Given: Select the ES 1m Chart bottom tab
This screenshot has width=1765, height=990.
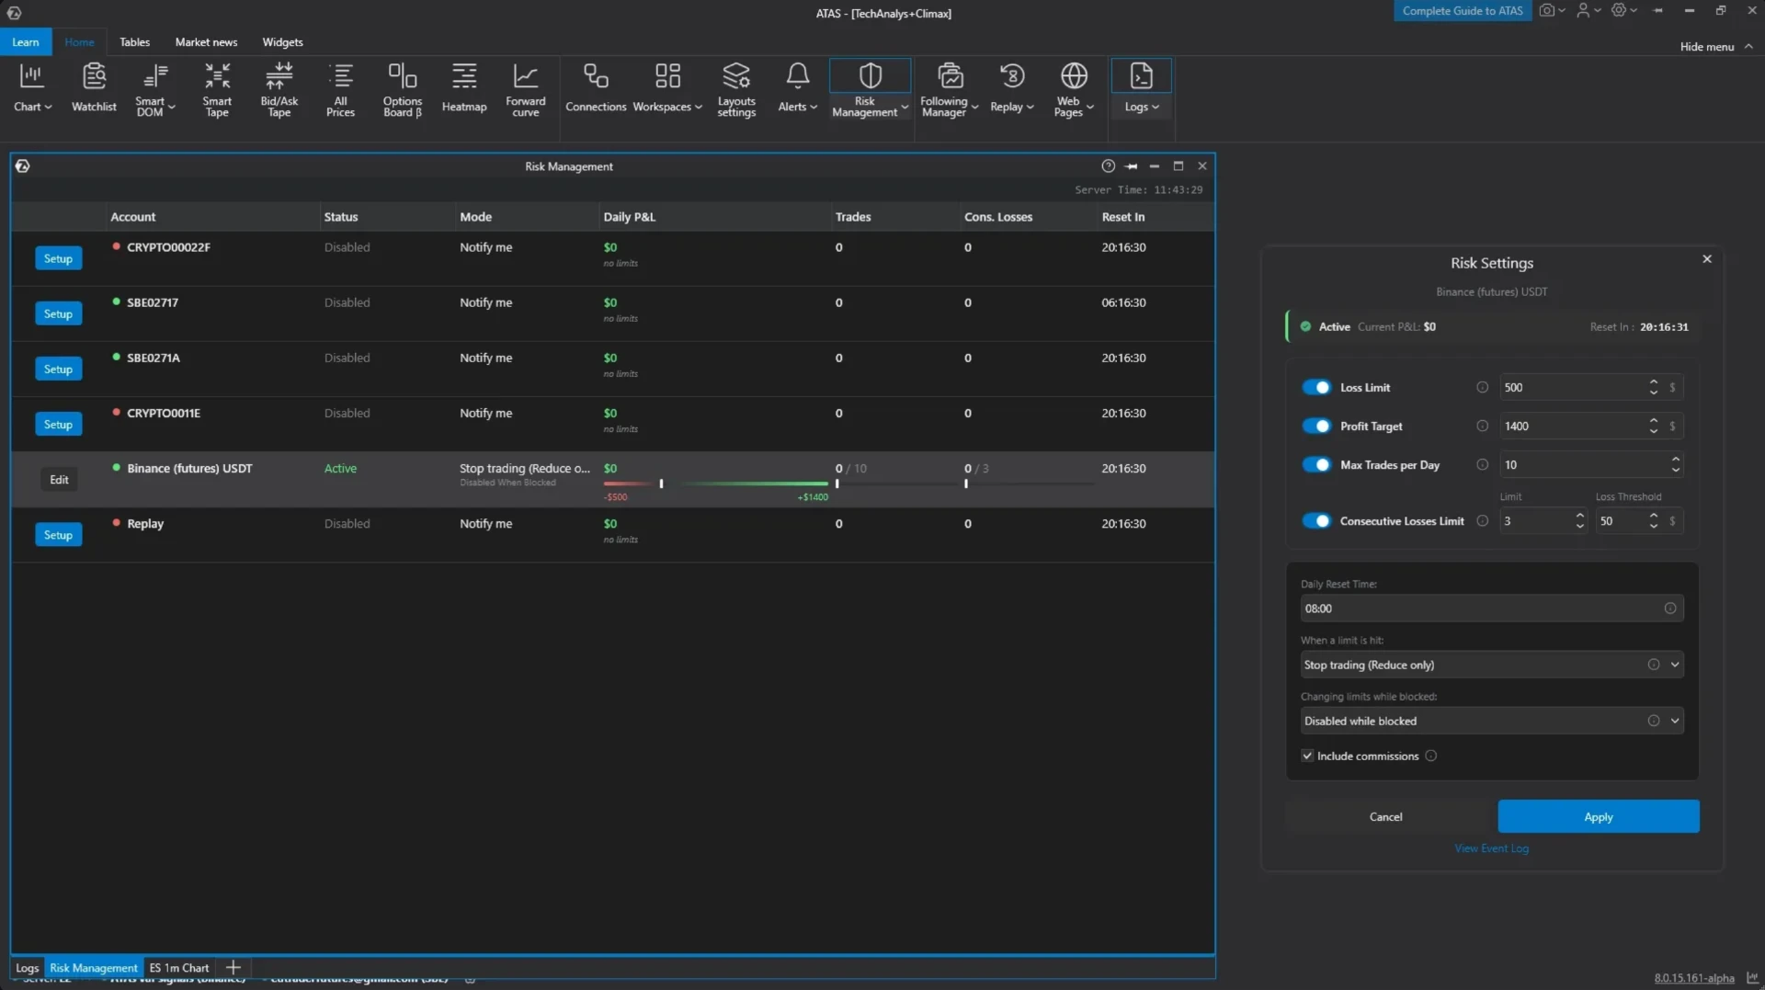Looking at the screenshot, I should tap(179, 967).
